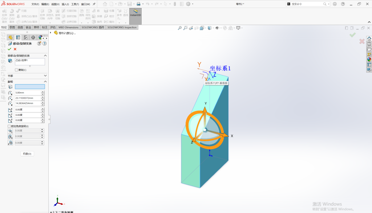Enable the 欧拉角度旋转(E) checkbox
The width and height of the screenshot is (372, 213).
(x=9, y=126)
